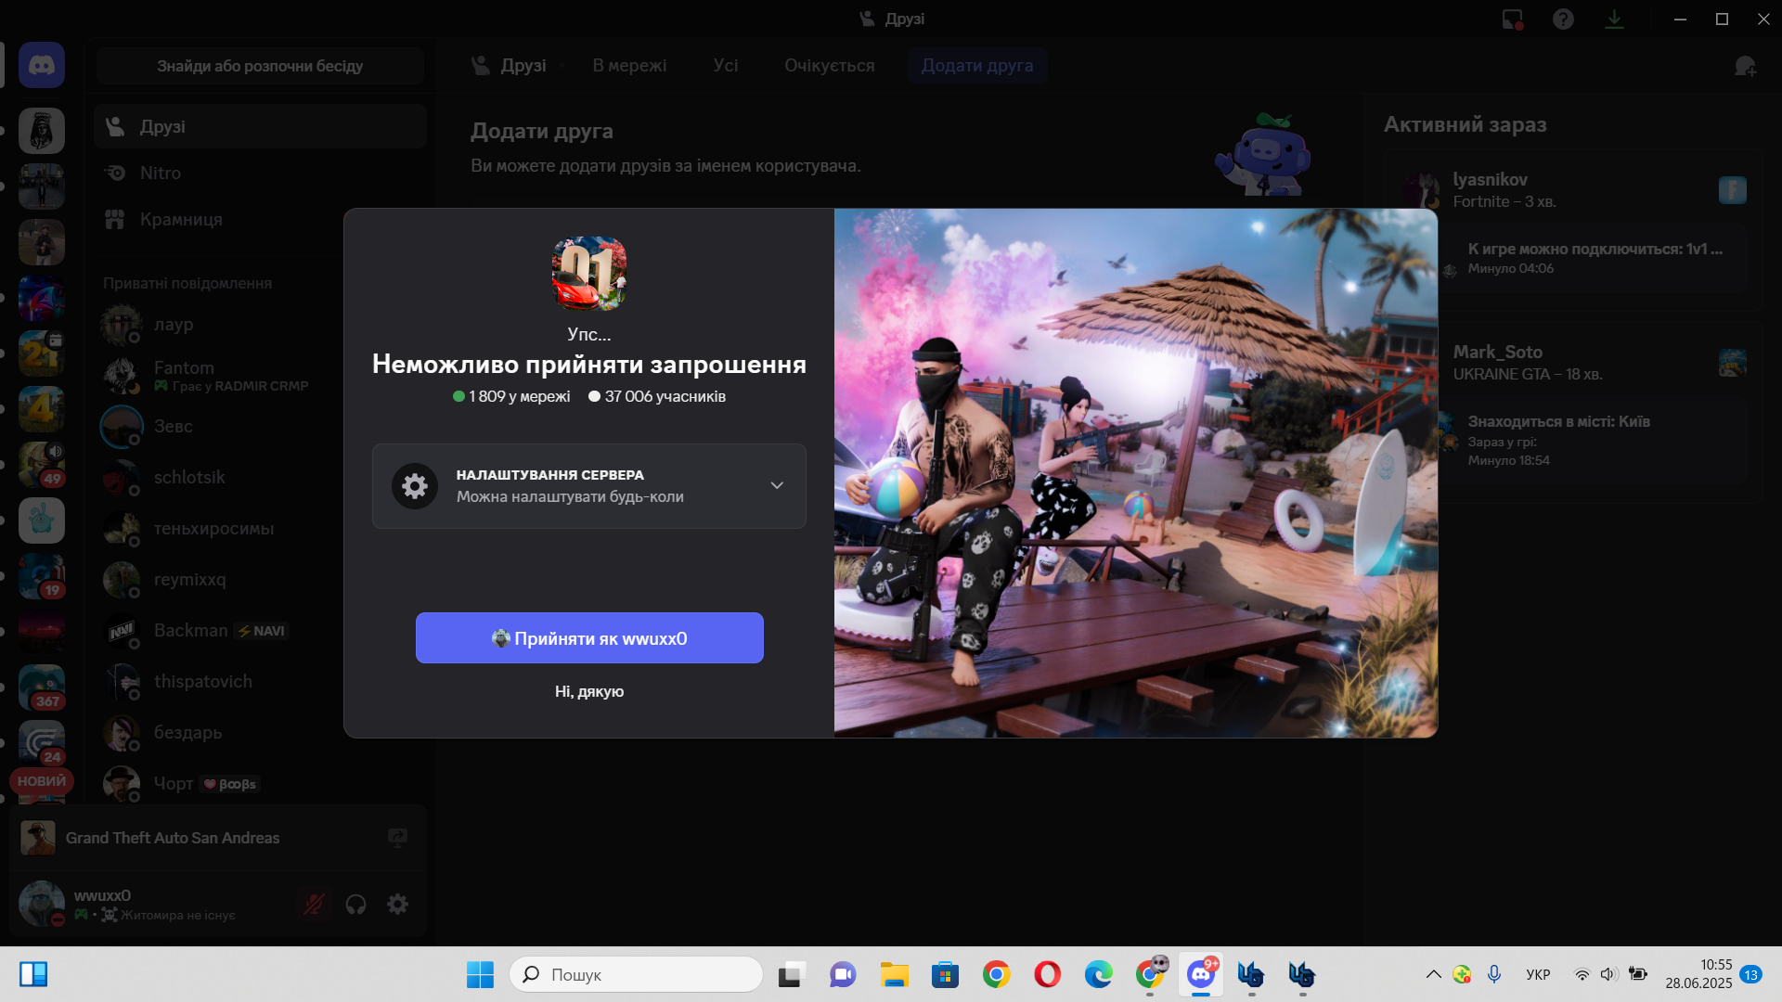This screenshot has height=1002, width=1782.
Task: Click the "Знайди або розпочни бесіду" search field
Action: pos(260,66)
